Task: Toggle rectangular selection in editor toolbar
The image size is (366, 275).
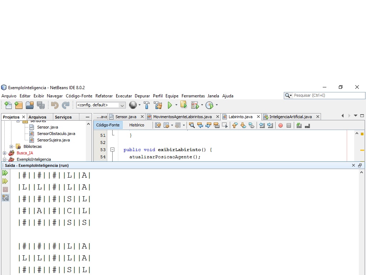Action: point(224,125)
